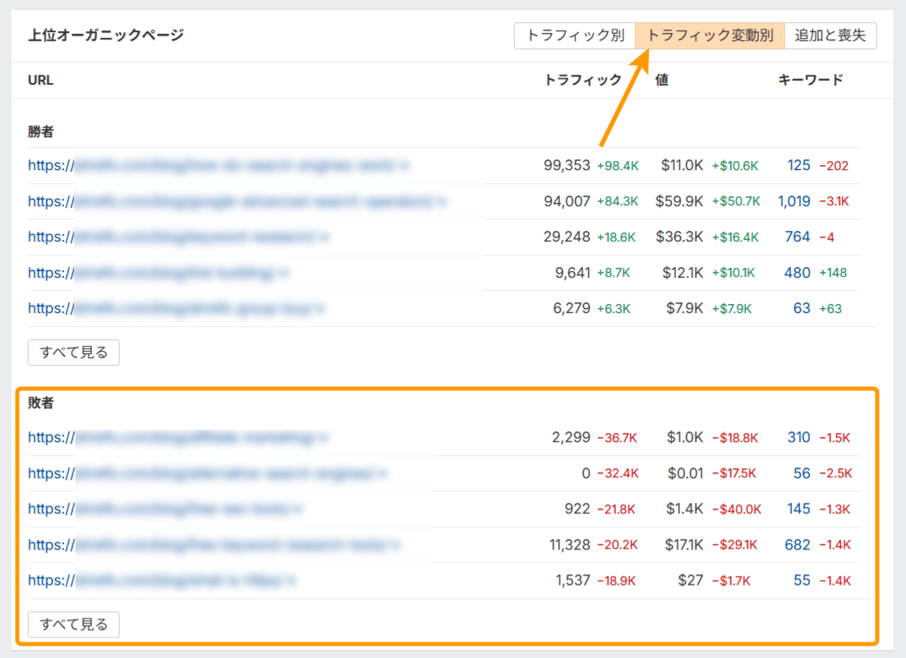Open external link icon next to last winner row
The width and height of the screenshot is (906, 658).
pos(320,308)
